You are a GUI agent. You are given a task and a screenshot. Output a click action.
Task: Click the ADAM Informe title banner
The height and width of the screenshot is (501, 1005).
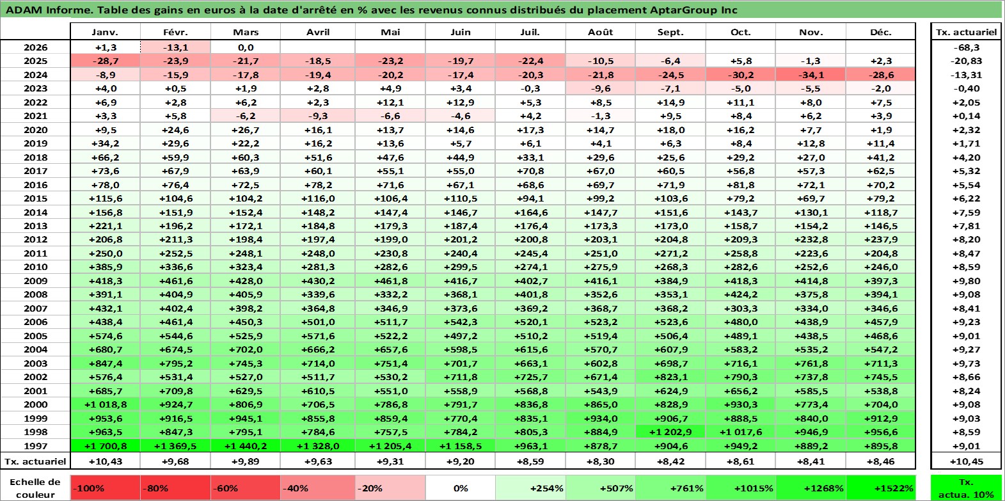[x=502, y=10]
